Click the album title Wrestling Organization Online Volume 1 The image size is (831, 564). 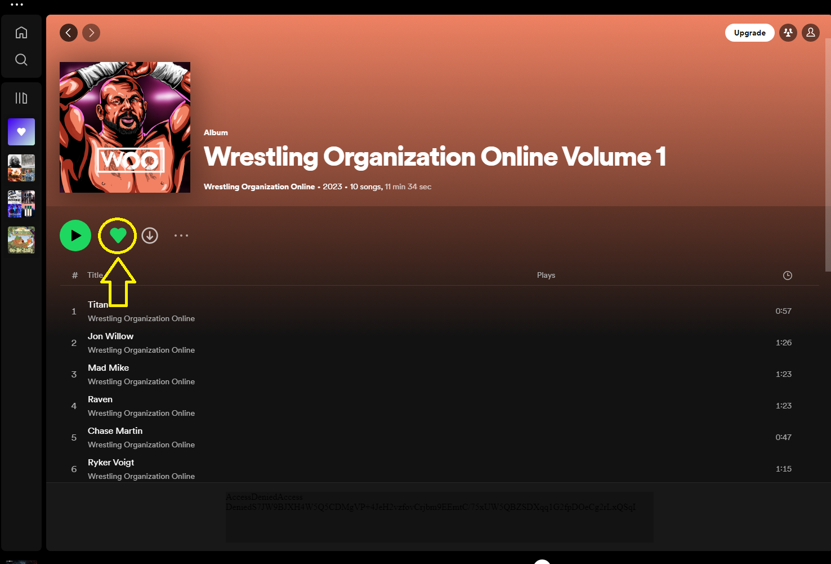435,157
